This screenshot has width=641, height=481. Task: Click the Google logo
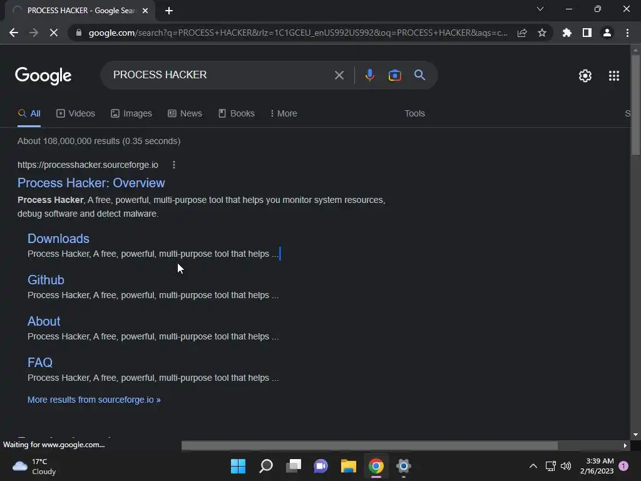click(43, 76)
